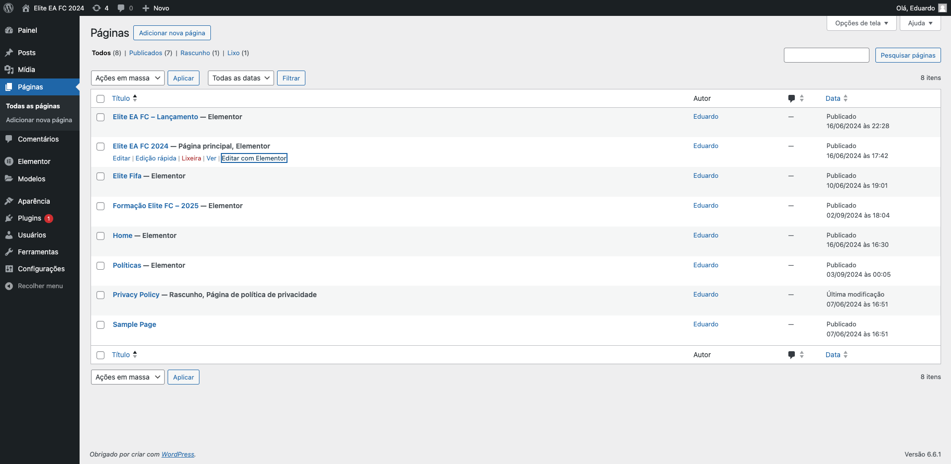Click the Usuários person icon

click(x=9, y=235)
